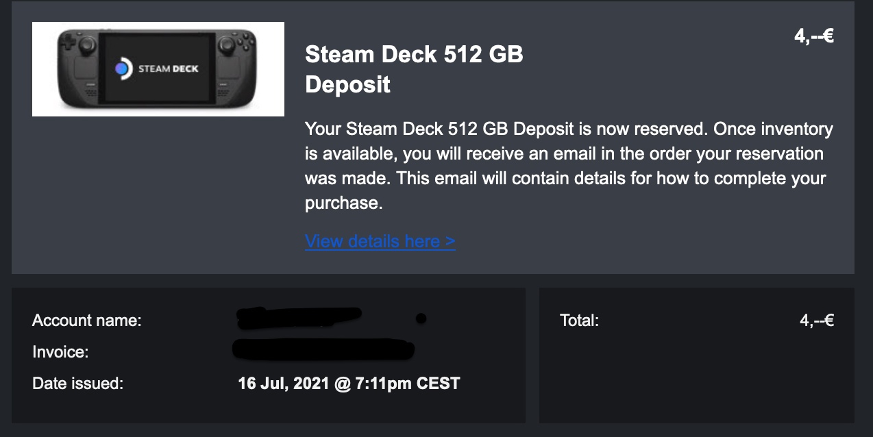Click the reservation description paragraph

569,166
